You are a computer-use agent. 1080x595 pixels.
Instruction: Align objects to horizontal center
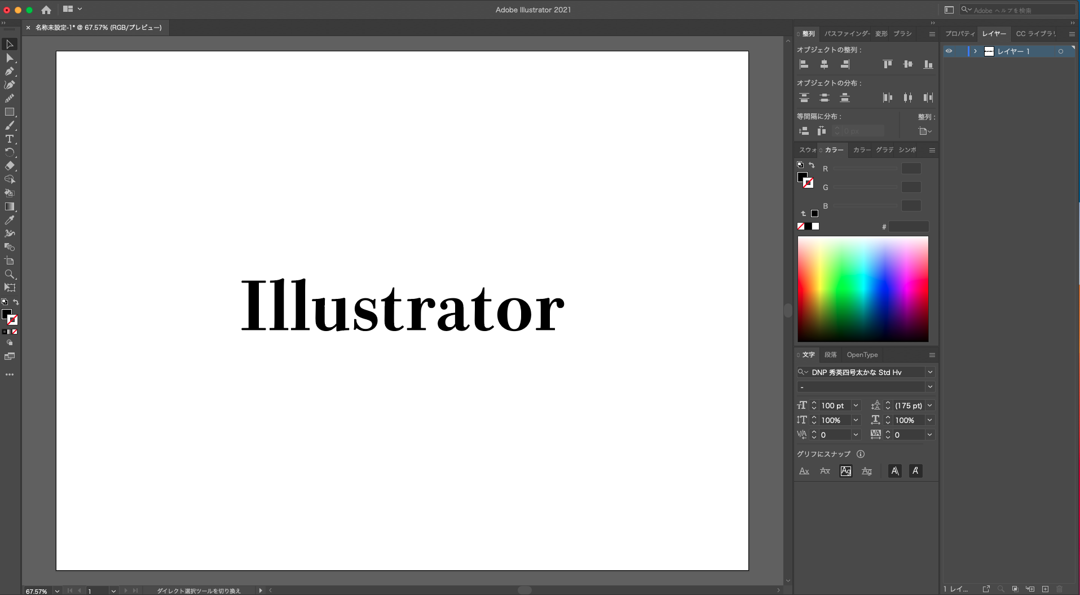pos(824,64)
